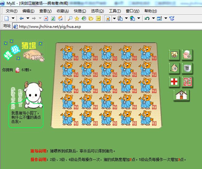Click the pig in fifth row, fifth column
202x169 pixels.
point(146,118)
